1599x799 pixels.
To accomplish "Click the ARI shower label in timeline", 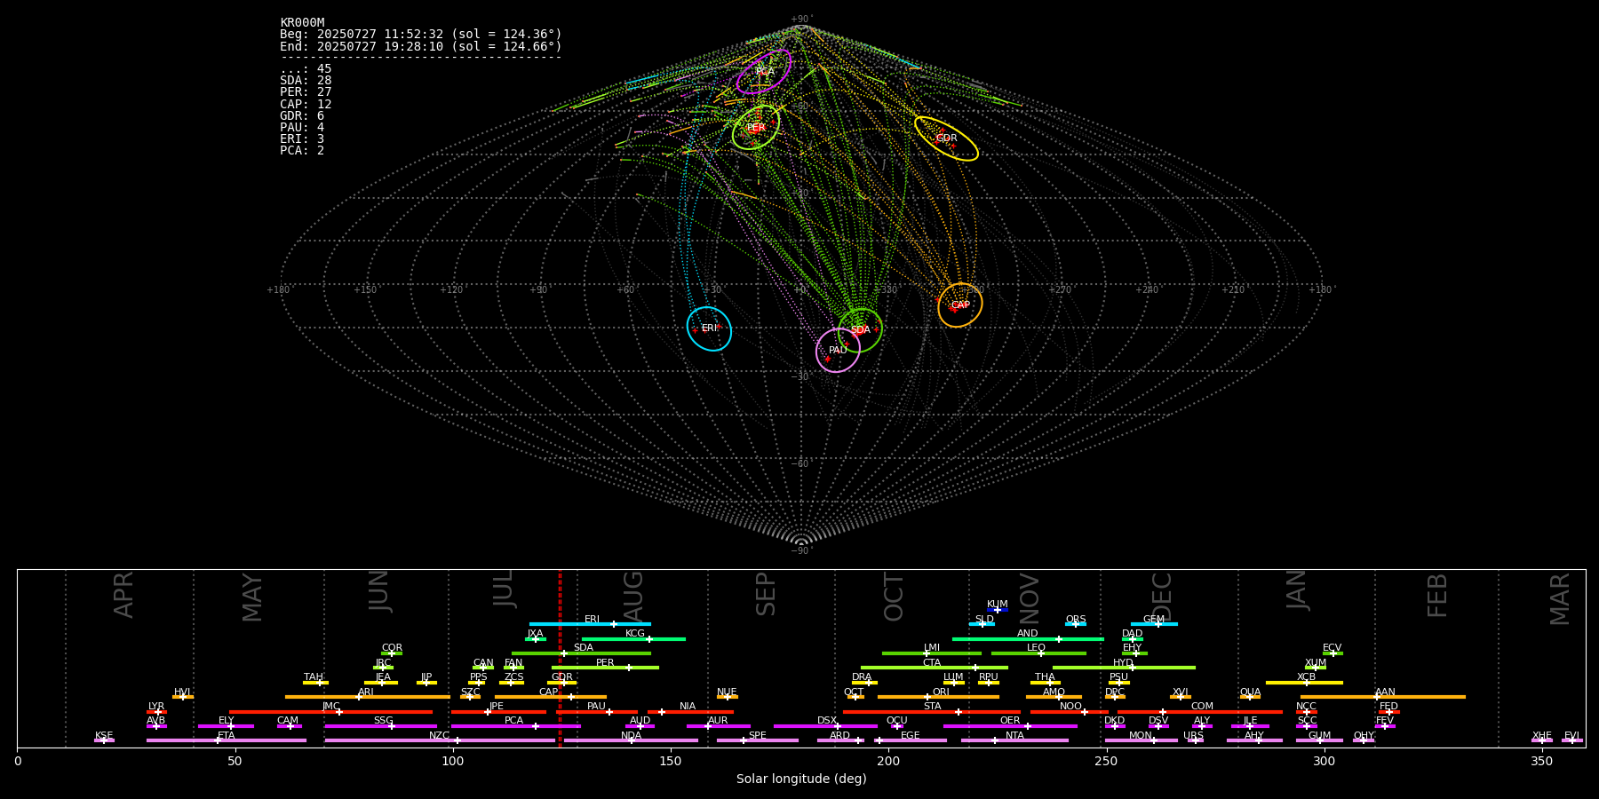I will [366, 692].
